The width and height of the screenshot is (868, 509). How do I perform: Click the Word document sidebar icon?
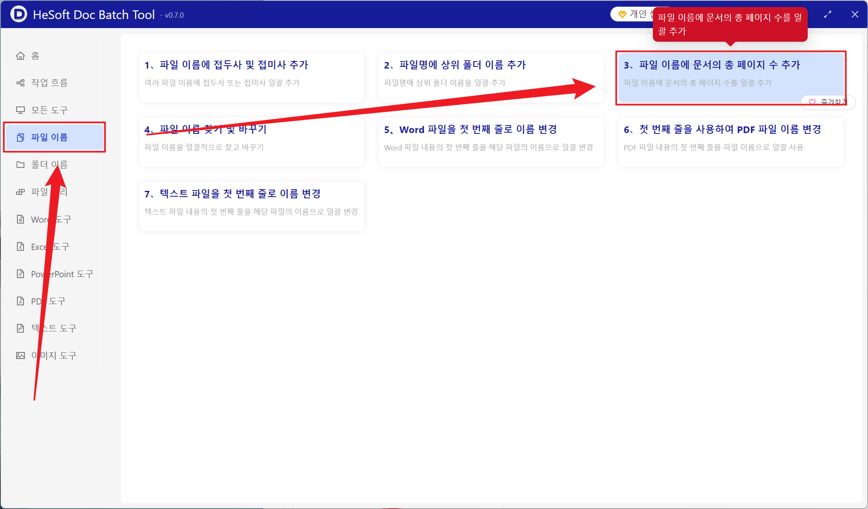(x=20, y=219)
